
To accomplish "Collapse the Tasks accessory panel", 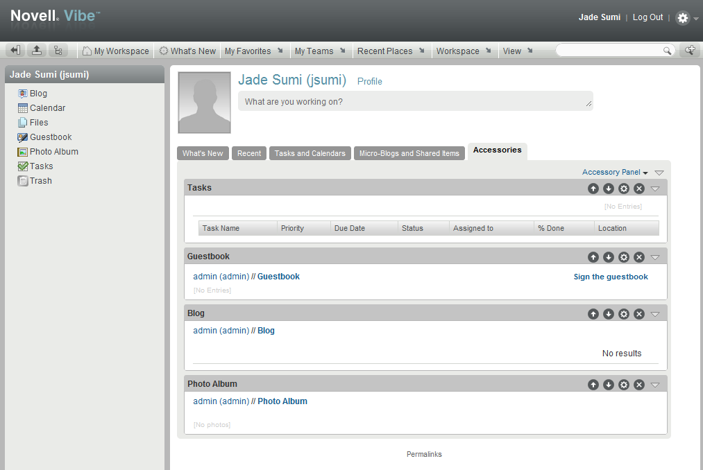I will (655, 188).
